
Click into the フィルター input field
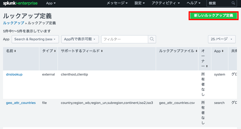click(x=125, y=39)
